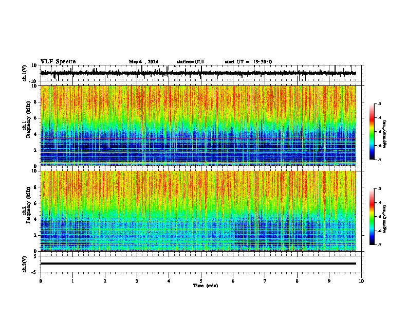407x315 pixels.
Task: Click time-axis tick label "7"
Action: click(265, 281)
